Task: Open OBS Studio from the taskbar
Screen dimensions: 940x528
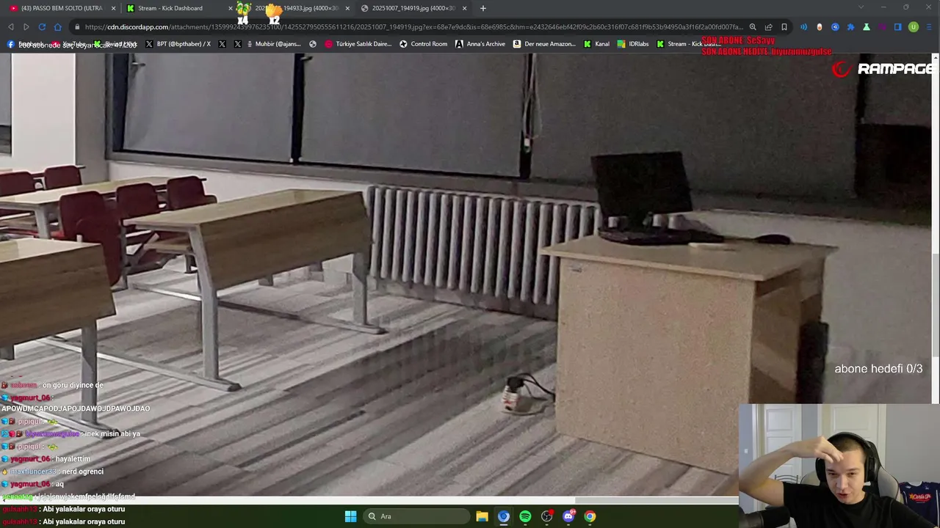Action: coord(546,516)
